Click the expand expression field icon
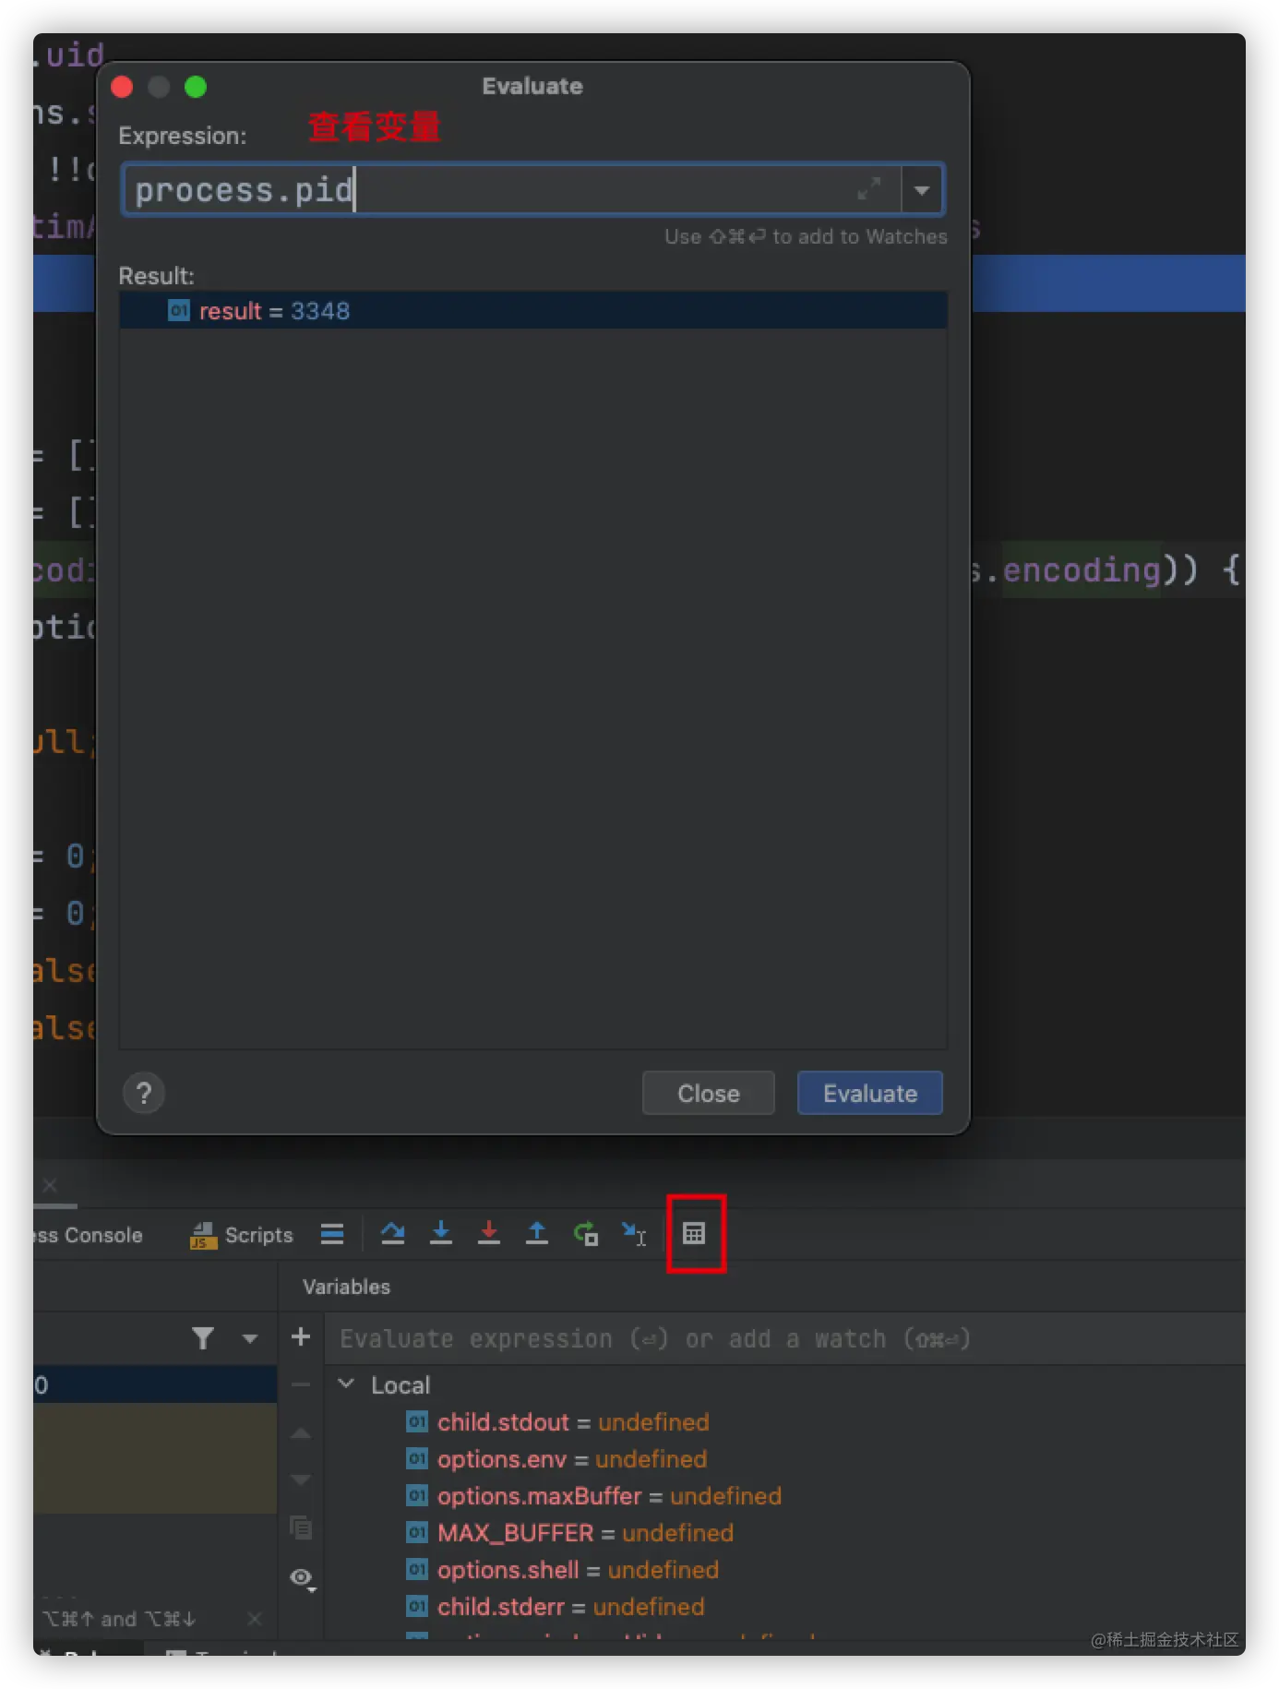The height and width of the screenshot is (1689, 1279). [x=868, y=189]
